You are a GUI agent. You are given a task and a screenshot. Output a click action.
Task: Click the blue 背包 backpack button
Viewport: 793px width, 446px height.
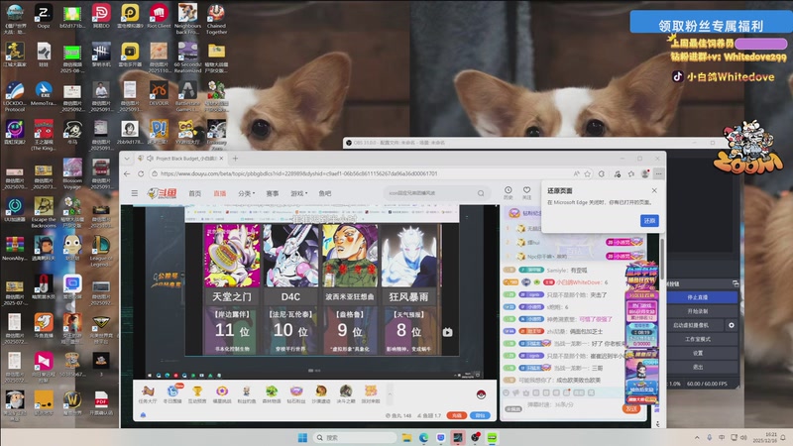click(480, 415)
